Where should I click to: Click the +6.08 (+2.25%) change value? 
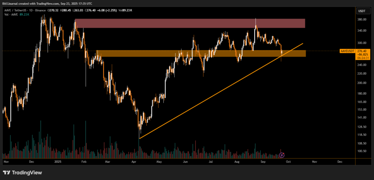click(106, 10)
